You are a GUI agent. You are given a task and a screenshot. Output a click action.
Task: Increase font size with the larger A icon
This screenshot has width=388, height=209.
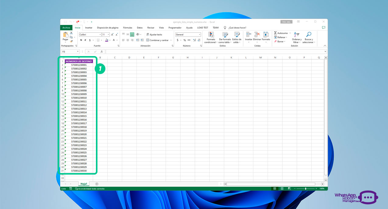pos(112,35)
